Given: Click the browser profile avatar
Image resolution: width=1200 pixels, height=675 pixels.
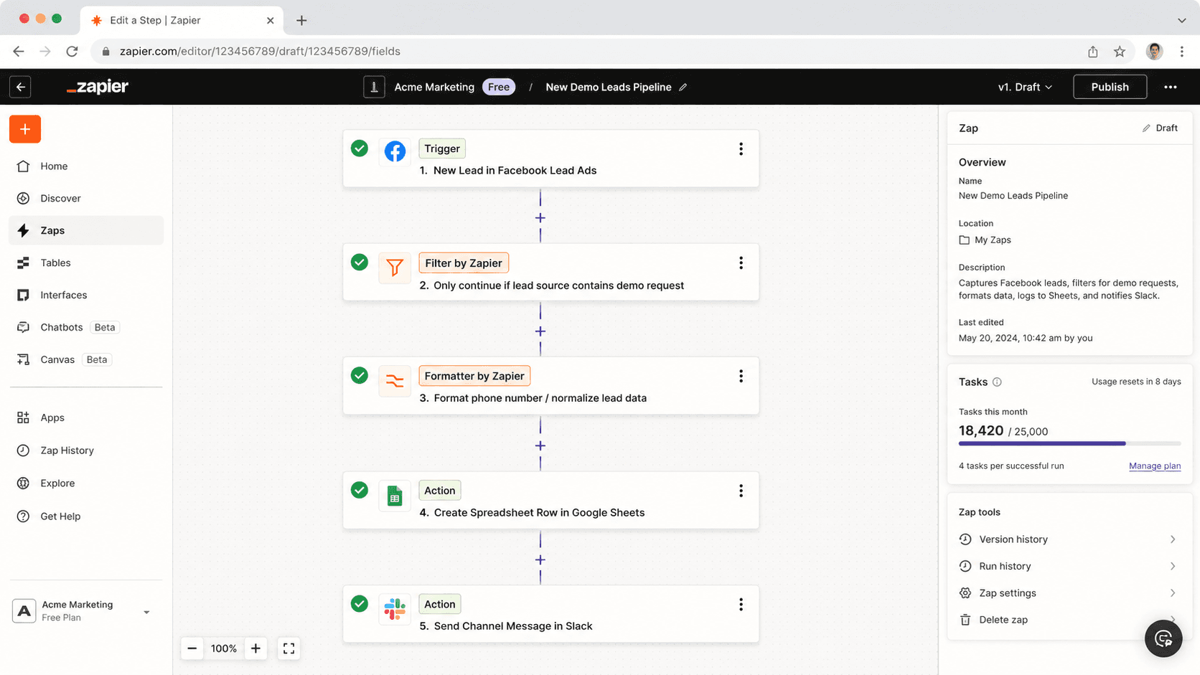Looking at the screenshot, I should coord(1154,51).
